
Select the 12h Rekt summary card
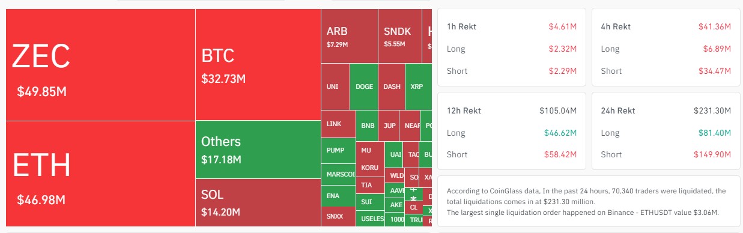click(x=512, y=131)
